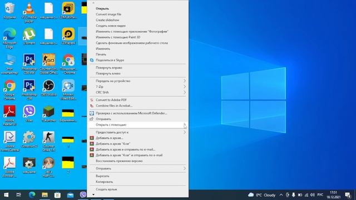Launch Edge from the taskbar

pyautogui.click(x=32, y=195)
